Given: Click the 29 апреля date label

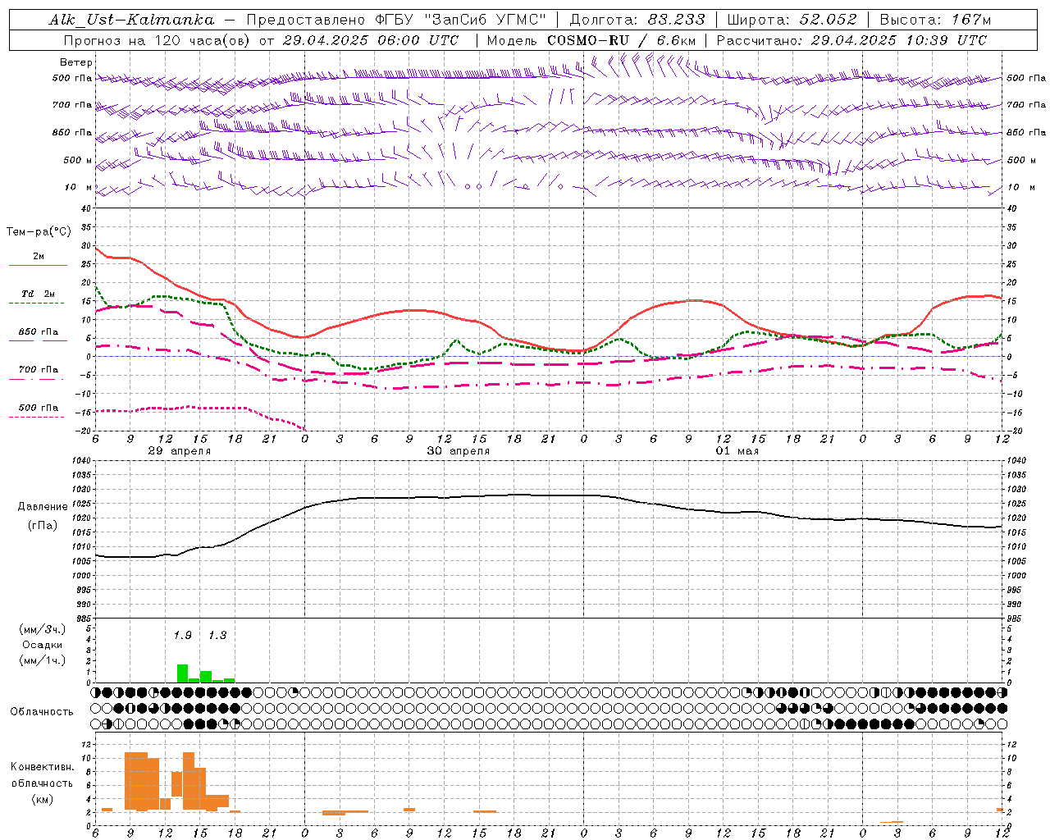Looking at the screenshot, I should tap(179, 451).
